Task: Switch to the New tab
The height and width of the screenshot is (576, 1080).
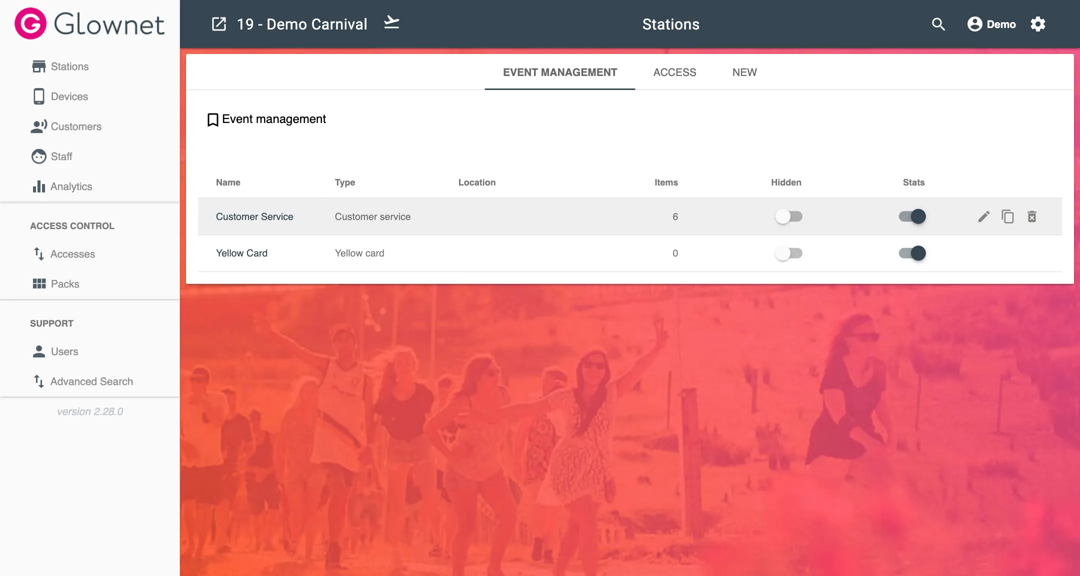Action: [744, 72]
